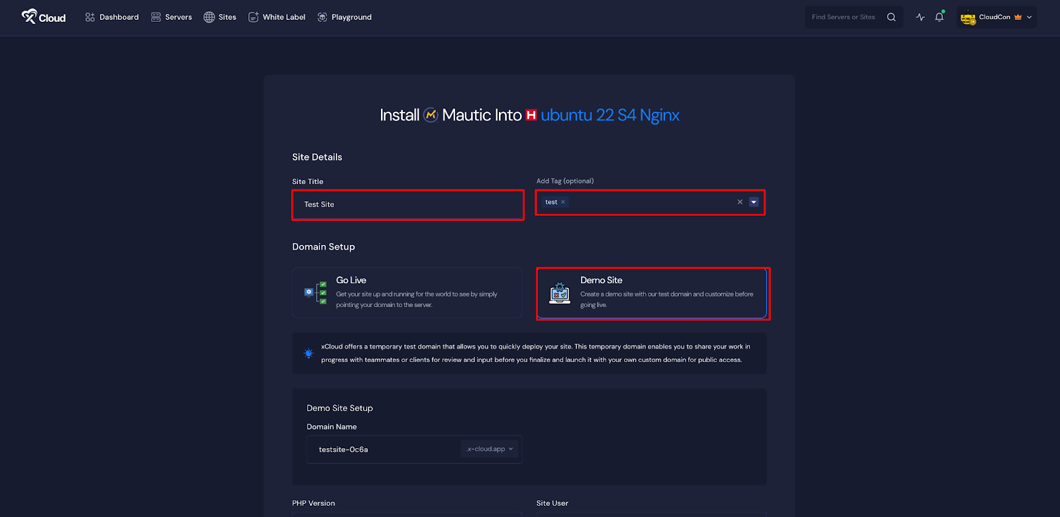
Task: Navigate to Sites in top navigation
Action: [220, 17]
